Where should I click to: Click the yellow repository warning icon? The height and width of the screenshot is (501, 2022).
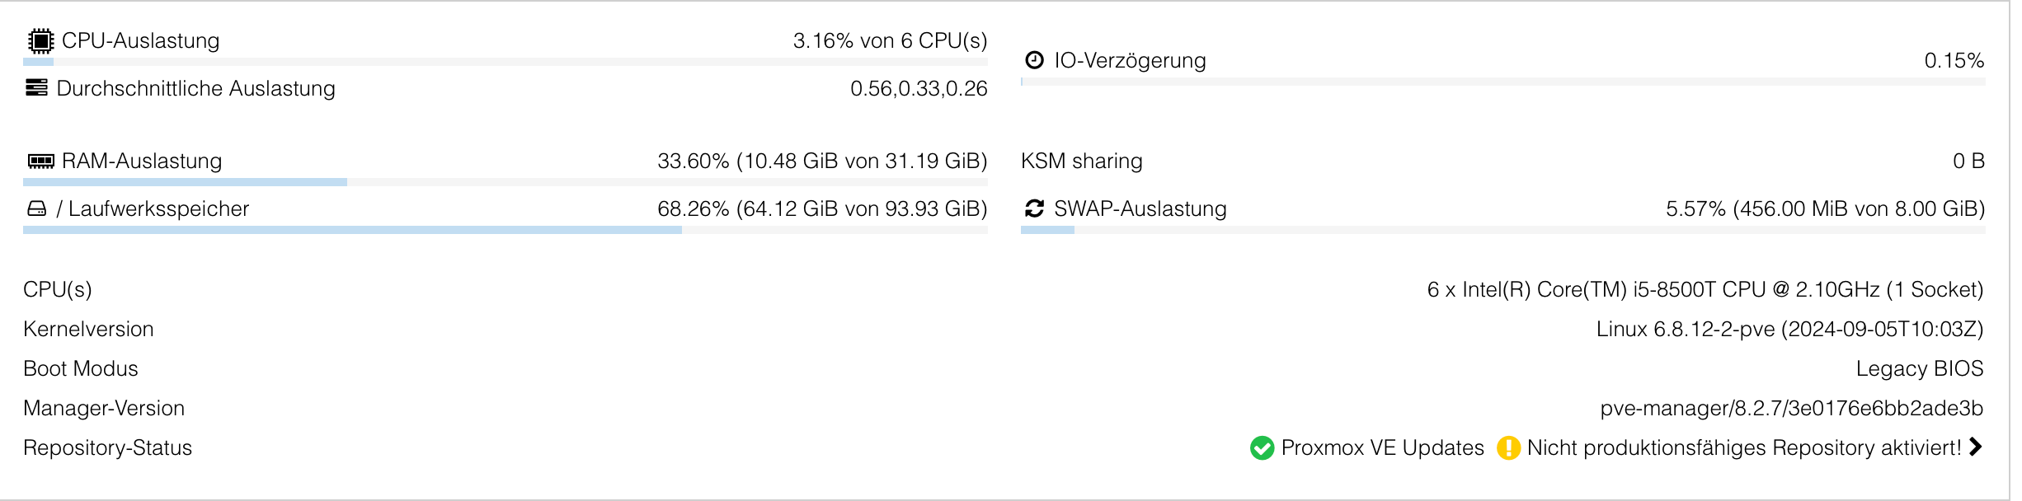1508,447
